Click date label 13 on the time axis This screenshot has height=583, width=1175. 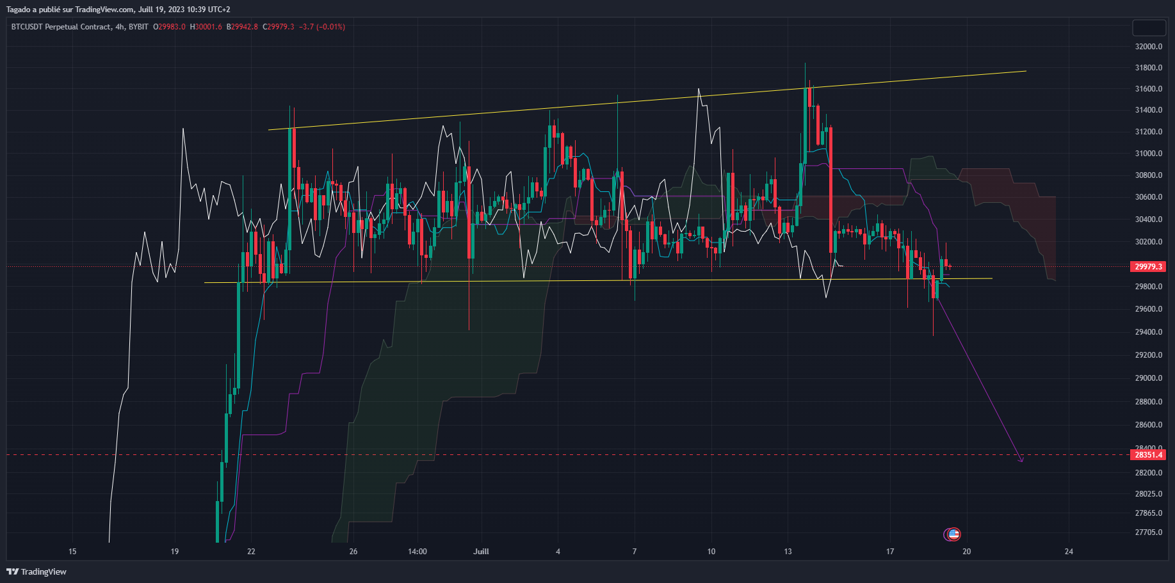788,551
